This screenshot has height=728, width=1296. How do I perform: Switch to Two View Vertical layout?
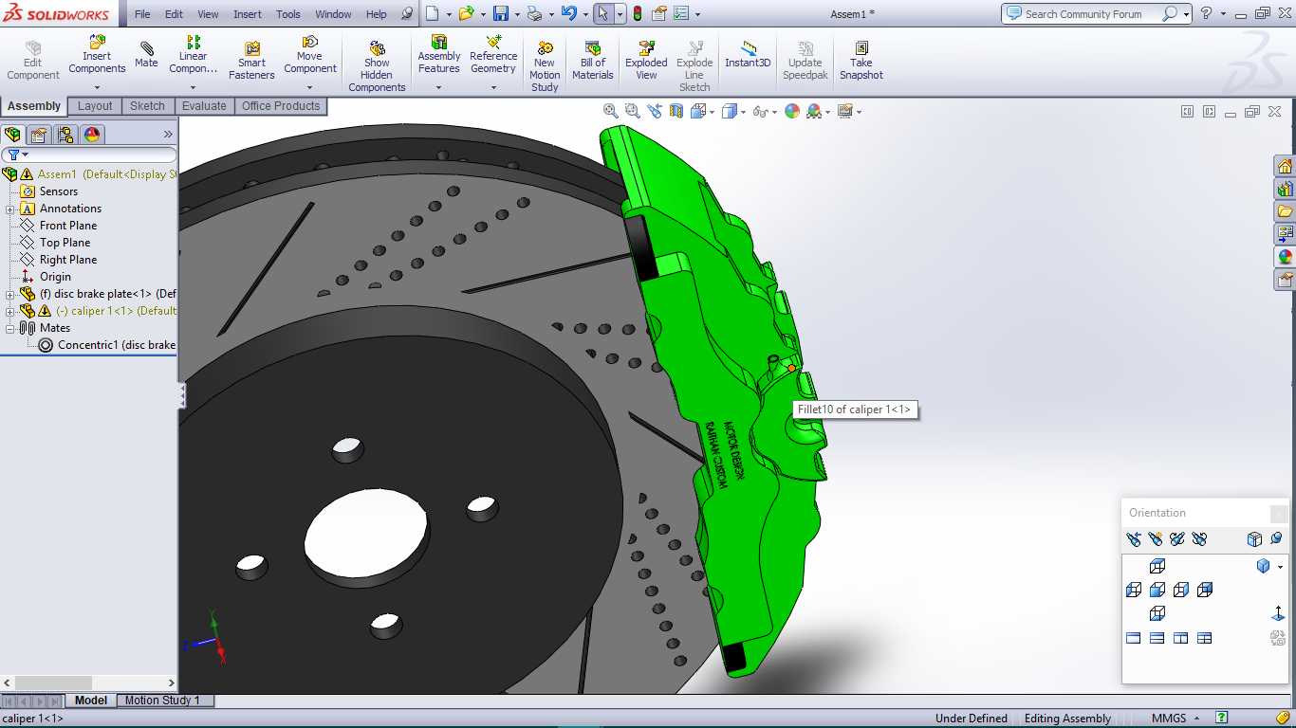[x=1180, y=638]
